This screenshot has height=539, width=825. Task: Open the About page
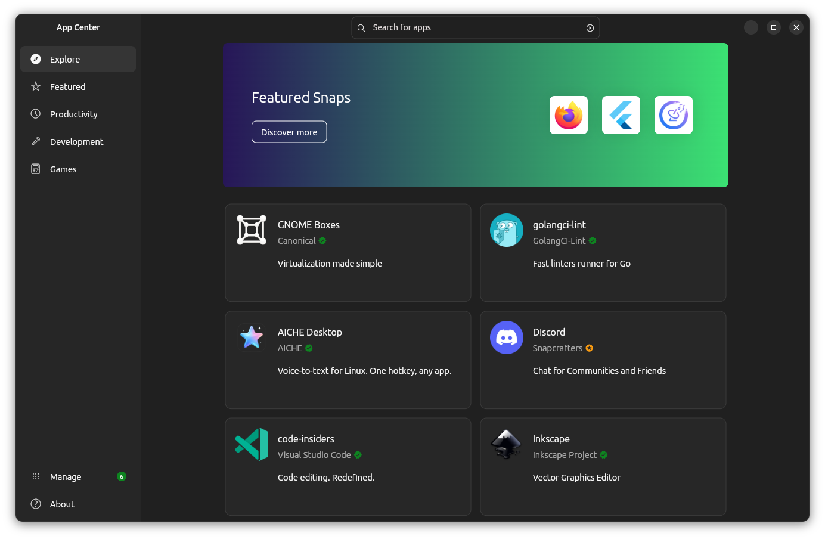[78, 504]
